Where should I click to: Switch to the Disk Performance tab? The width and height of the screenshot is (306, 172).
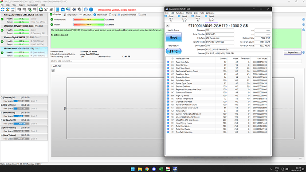(x=127, y=15)
